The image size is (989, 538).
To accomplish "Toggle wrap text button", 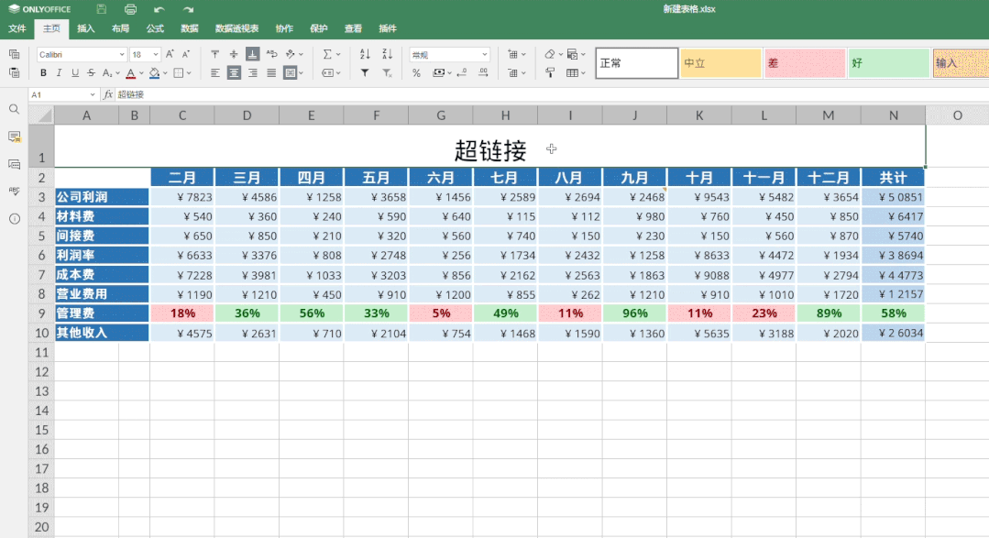I will pos(271,54).
